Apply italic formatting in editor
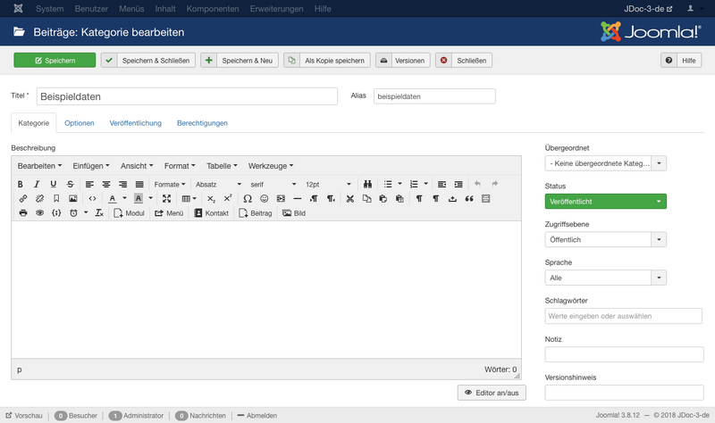 37,184
